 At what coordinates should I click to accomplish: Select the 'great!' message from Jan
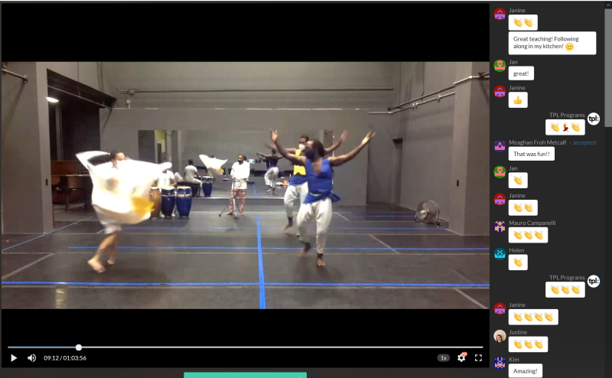[x=521, y=73]
